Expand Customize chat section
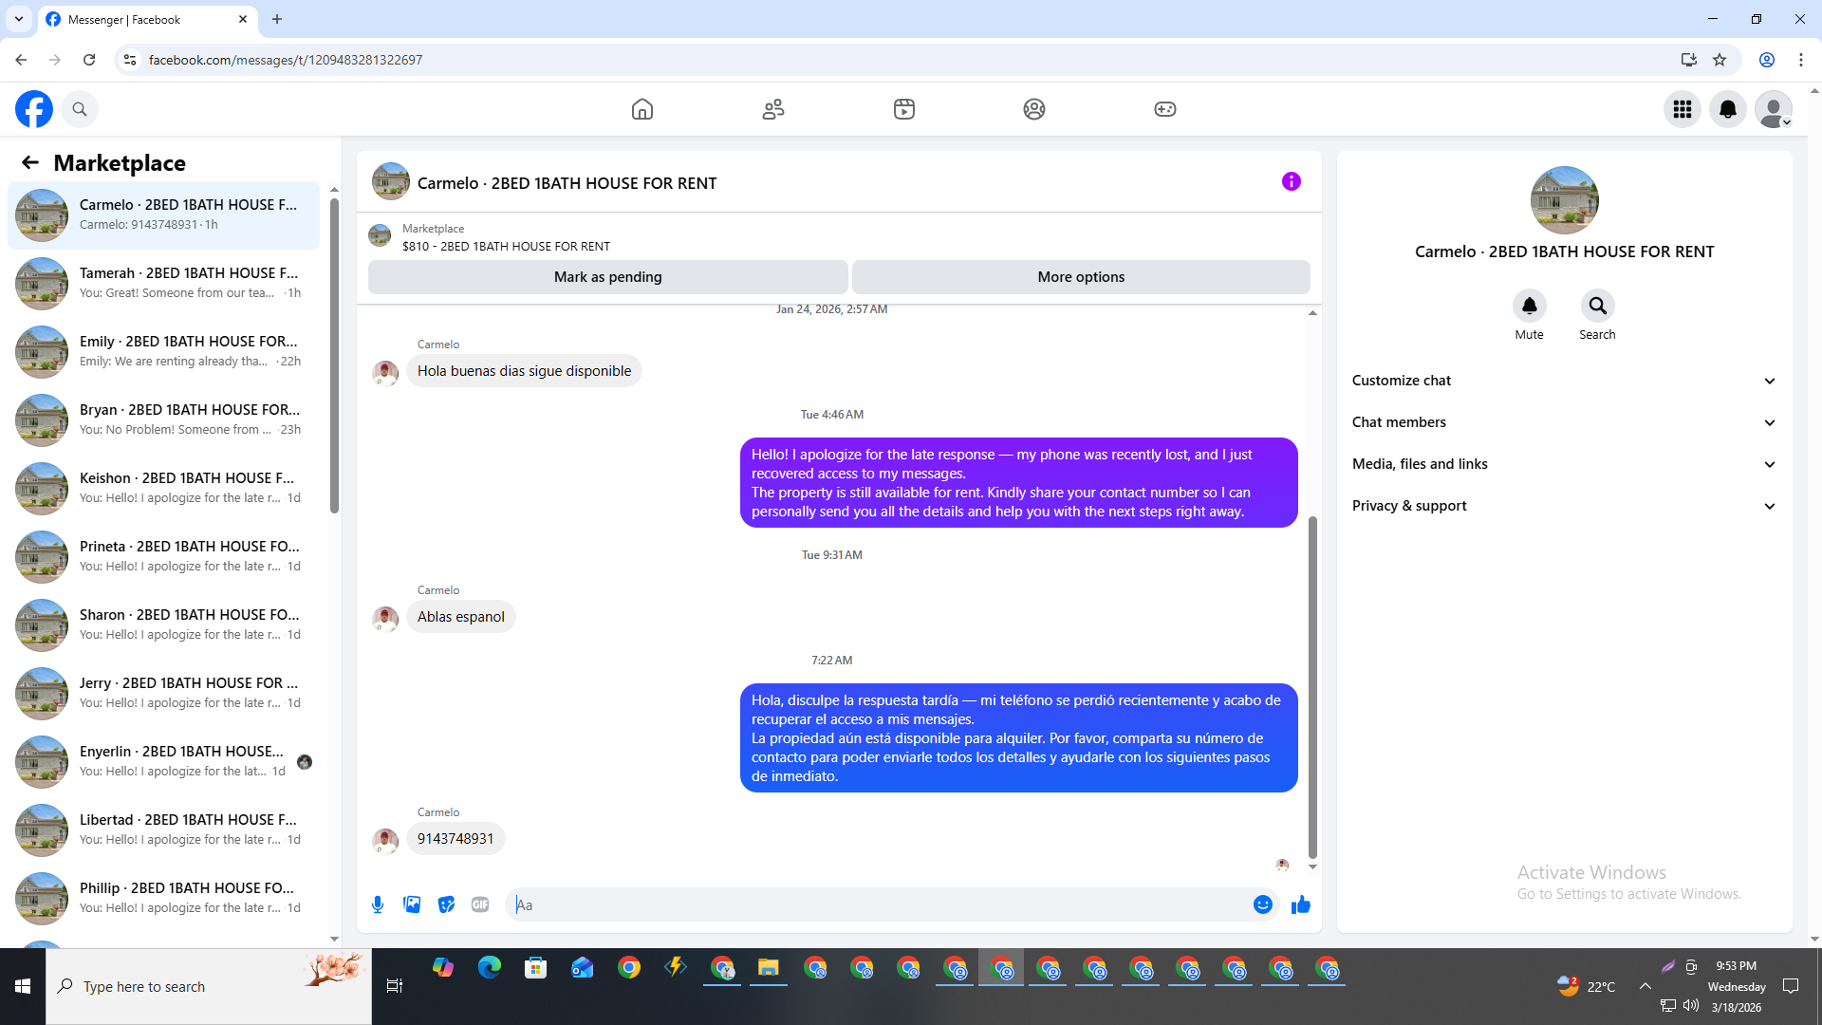This screenshot has height=1025, width=1822. 1563,381
